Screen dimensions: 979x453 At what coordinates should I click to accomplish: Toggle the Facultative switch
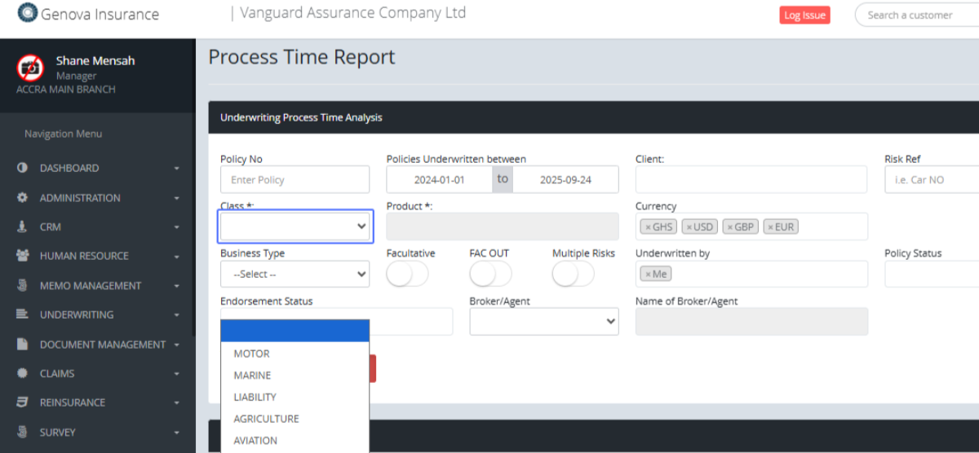(x=407, y=275)
